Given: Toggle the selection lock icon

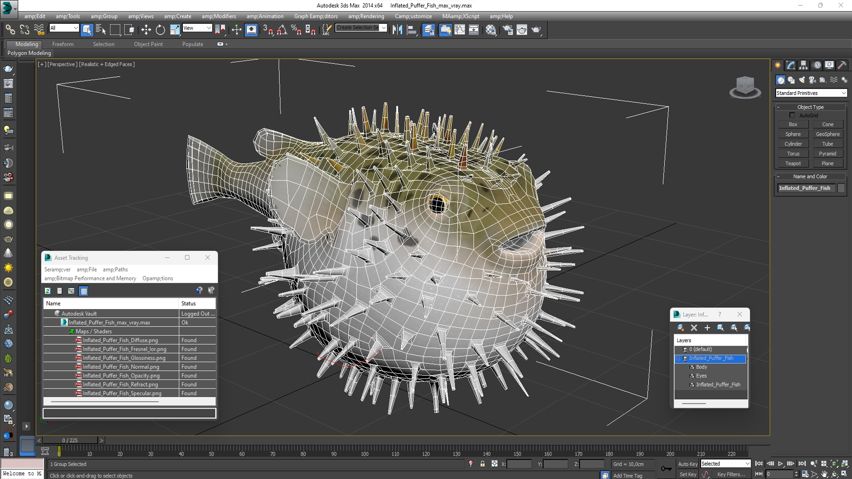Looking at the screenshot, I should point(482,464).
